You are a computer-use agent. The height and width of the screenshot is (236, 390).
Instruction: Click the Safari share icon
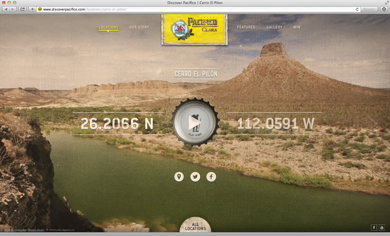click(22, 9)
